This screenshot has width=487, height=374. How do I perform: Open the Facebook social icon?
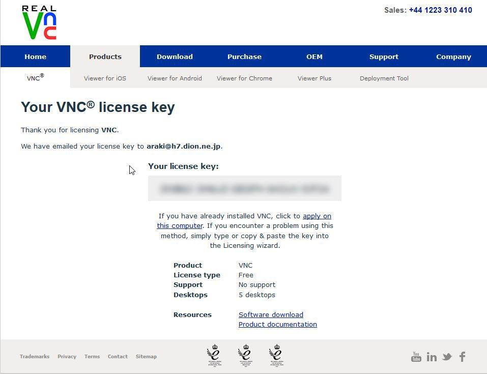[x=463, y=357]
